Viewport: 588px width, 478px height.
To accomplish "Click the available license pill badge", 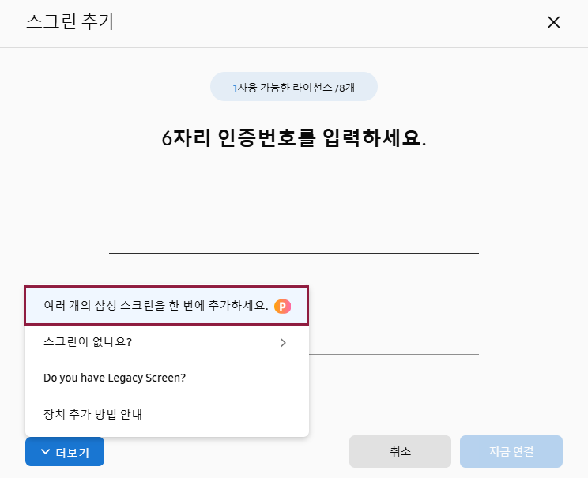I will pyautogui.click(x=294, y=87).
